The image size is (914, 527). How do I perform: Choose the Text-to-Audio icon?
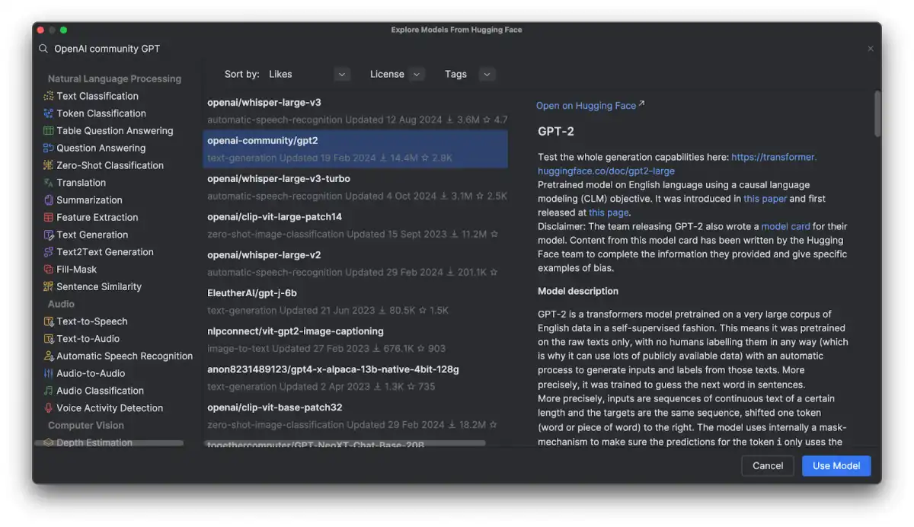coord(49,339)
